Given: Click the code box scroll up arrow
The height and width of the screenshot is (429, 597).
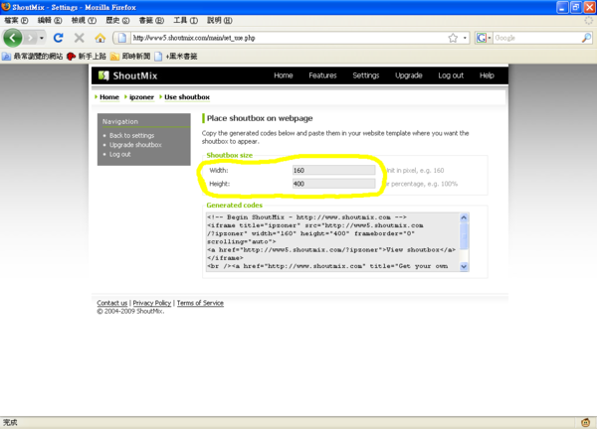Looking at the screenshot, I should 464,217.
